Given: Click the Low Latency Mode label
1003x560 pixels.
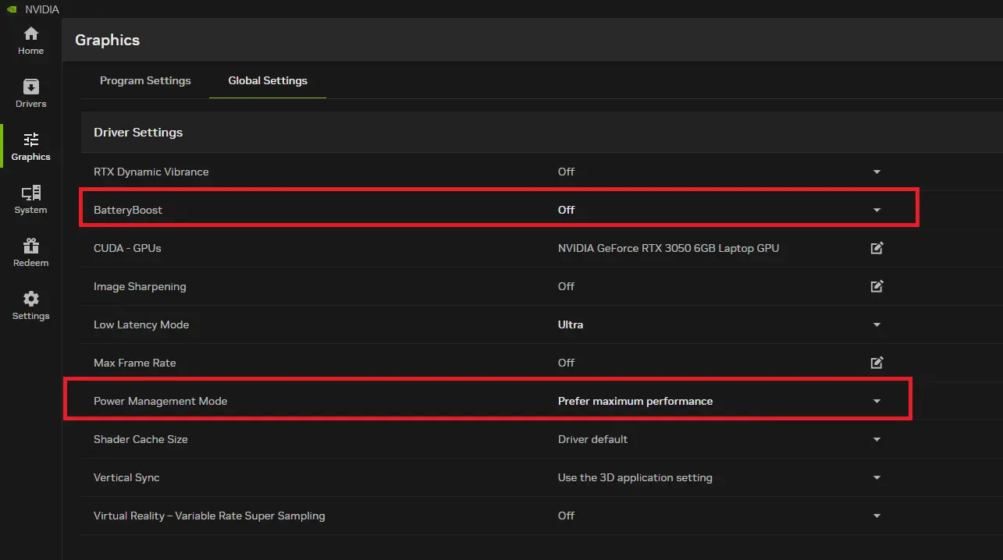Looking at the screenshot, I should (141, 324).
